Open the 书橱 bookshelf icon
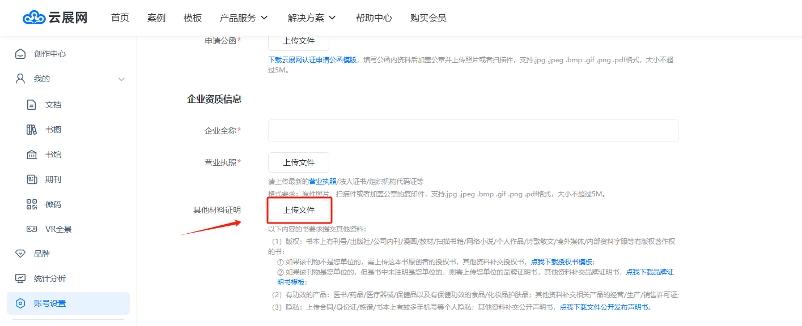802x326 pixels. point(32,130)
